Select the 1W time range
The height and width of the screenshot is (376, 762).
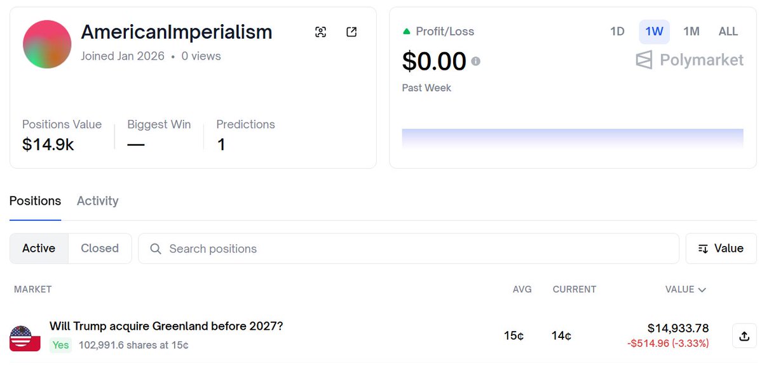point(654,31)
